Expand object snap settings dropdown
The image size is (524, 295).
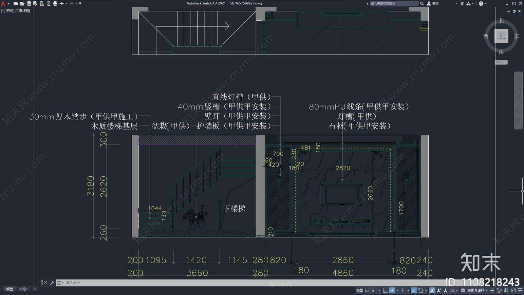click(x=426, y=290)
